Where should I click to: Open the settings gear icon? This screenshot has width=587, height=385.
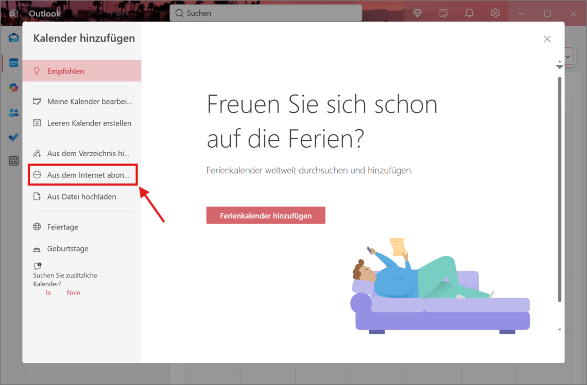pos(495,13)
